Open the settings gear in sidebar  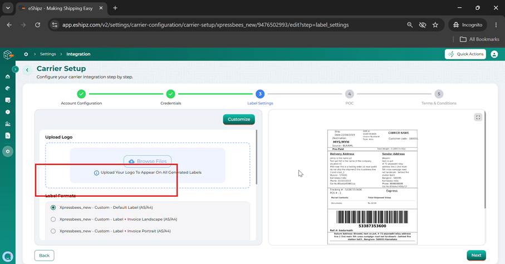pyautogui.click(x=8, y=151)
